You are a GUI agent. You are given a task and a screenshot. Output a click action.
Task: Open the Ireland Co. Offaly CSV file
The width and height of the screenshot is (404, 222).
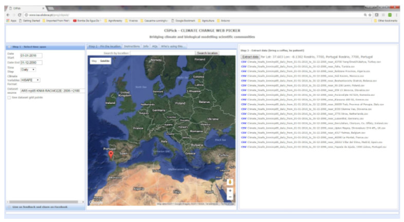click(318, 124)
